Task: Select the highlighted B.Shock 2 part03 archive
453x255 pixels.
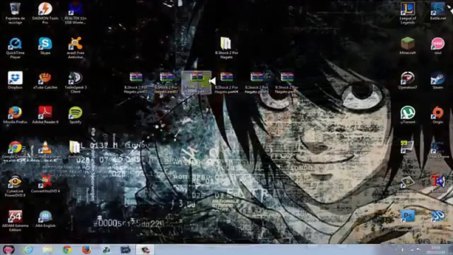Action: (x=196, y=83)
